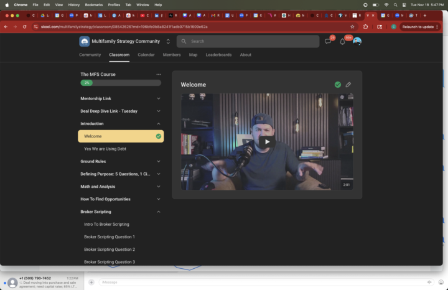Toggle the Welcome lesson completion checkmark
The height and width of the screenshot is (290, 448).
click(x=338, y=85)
